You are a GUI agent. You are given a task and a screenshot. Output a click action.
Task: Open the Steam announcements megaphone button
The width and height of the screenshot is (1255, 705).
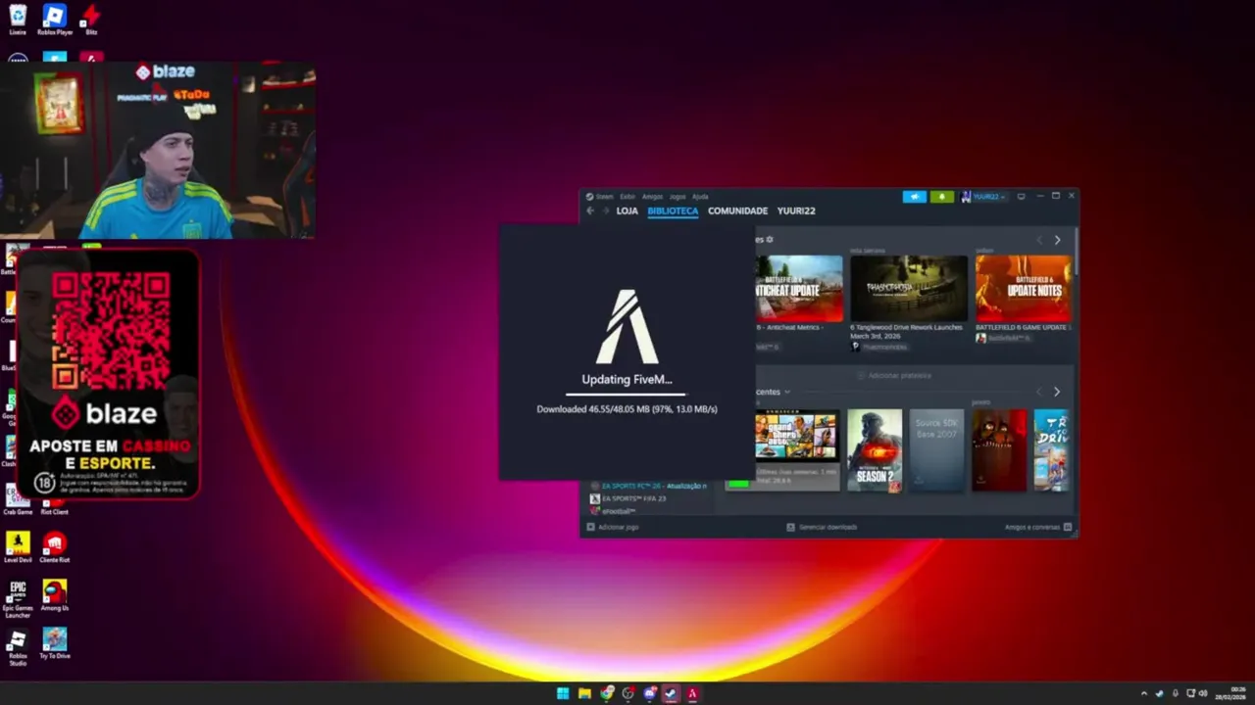[x=914, y=197]
